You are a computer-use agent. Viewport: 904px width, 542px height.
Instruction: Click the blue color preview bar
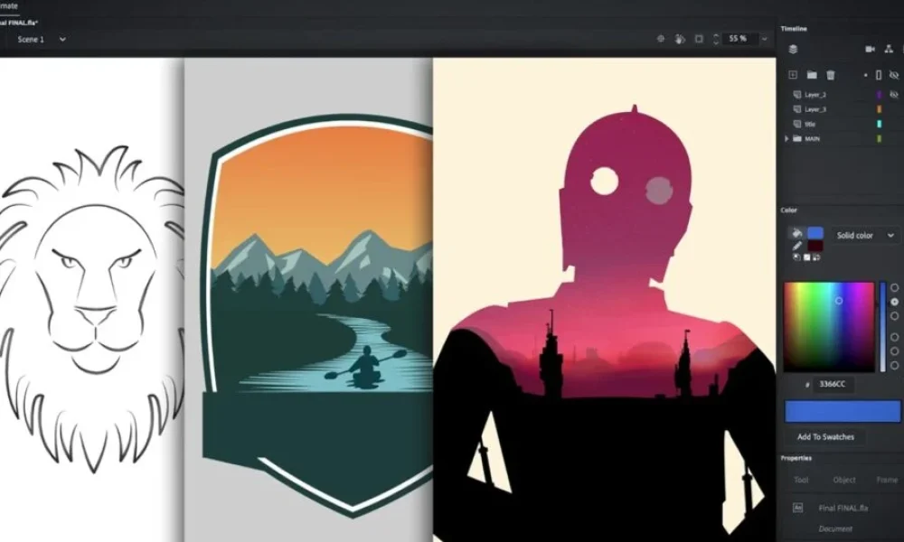click(843, 412)
